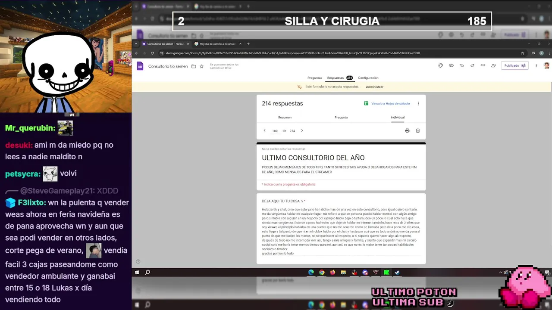Go forward in the browser
Screen dimensions: 552x310
click(x=144, y=53)
